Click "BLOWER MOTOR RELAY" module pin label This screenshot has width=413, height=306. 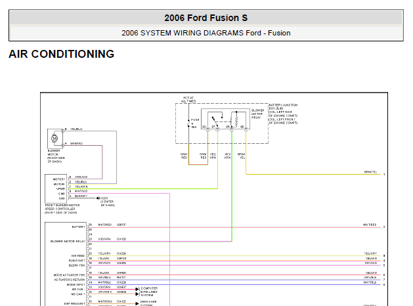coord(68,241)
